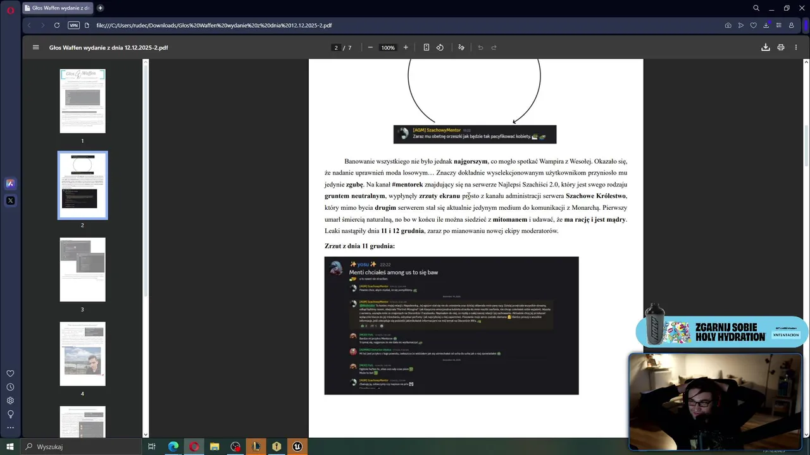Open Unreal Engine from taskbar
Screen dimensions: 810x455
pyautogui.click(x=297, y=447)
